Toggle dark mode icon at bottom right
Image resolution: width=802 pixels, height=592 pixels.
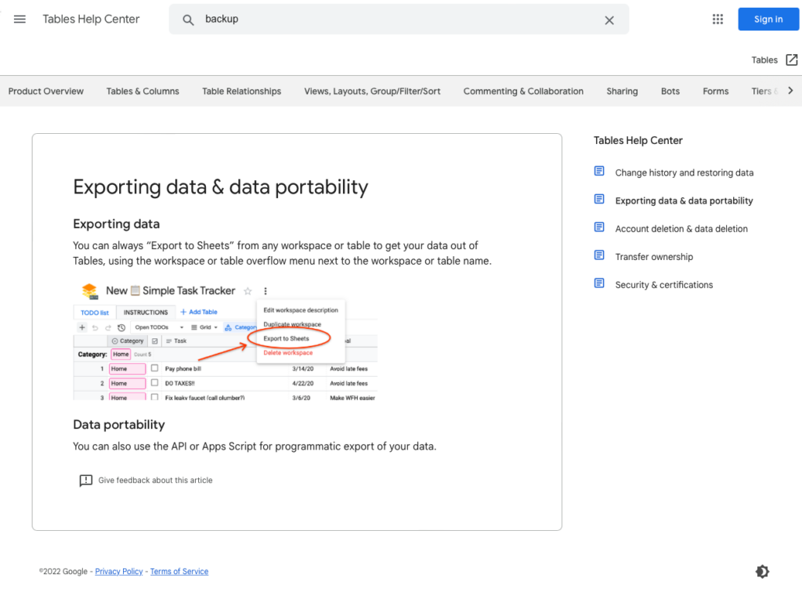762,572
